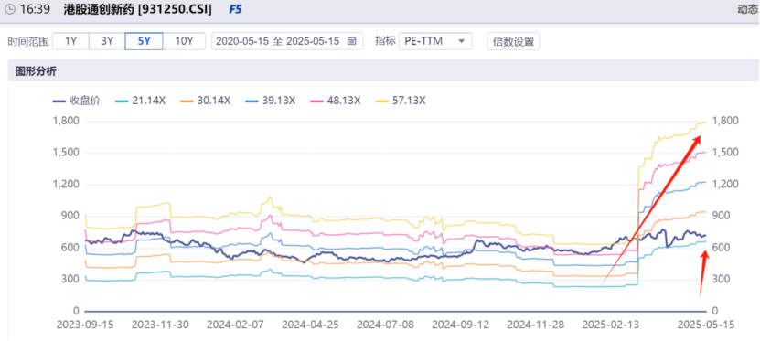This screenshot has width=760, height=341.
Task: Toggle the 30.14X legend series
Action: [x=206, y=101]
